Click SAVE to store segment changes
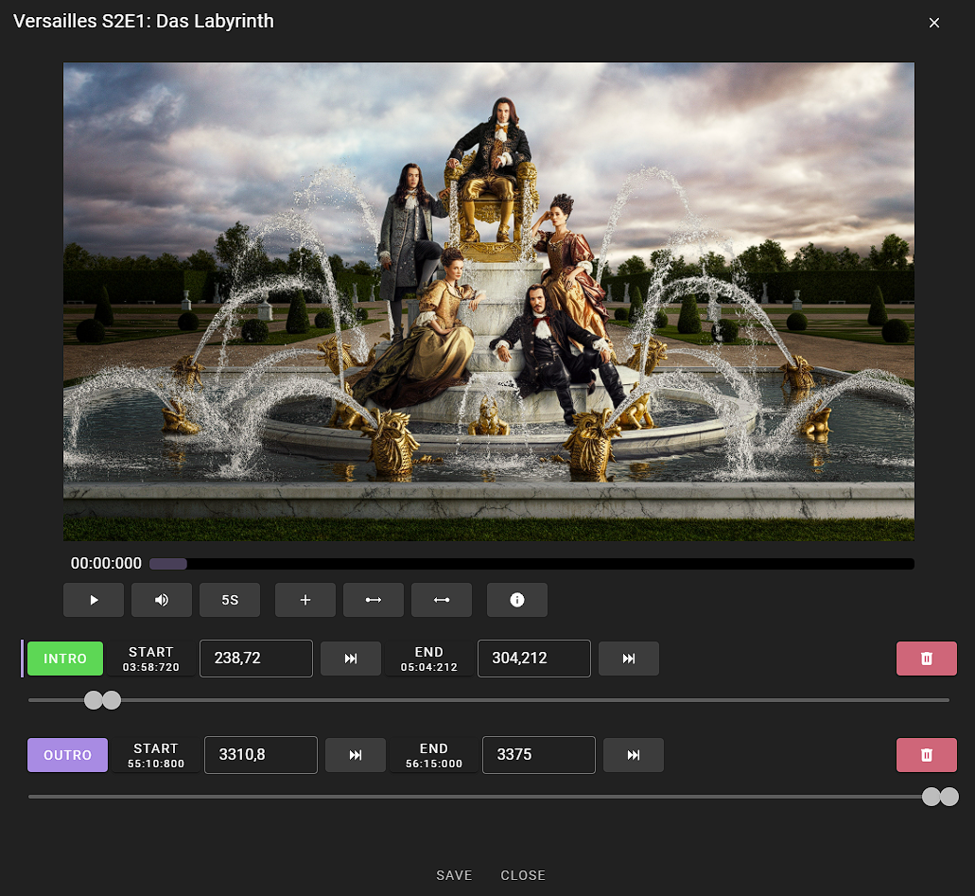975x896 pixels. (x=454, y=875)
